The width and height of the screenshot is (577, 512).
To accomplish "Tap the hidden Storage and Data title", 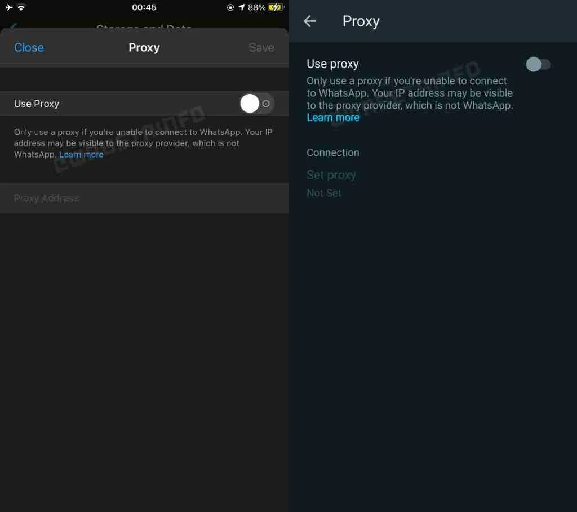I will [144, 27].
